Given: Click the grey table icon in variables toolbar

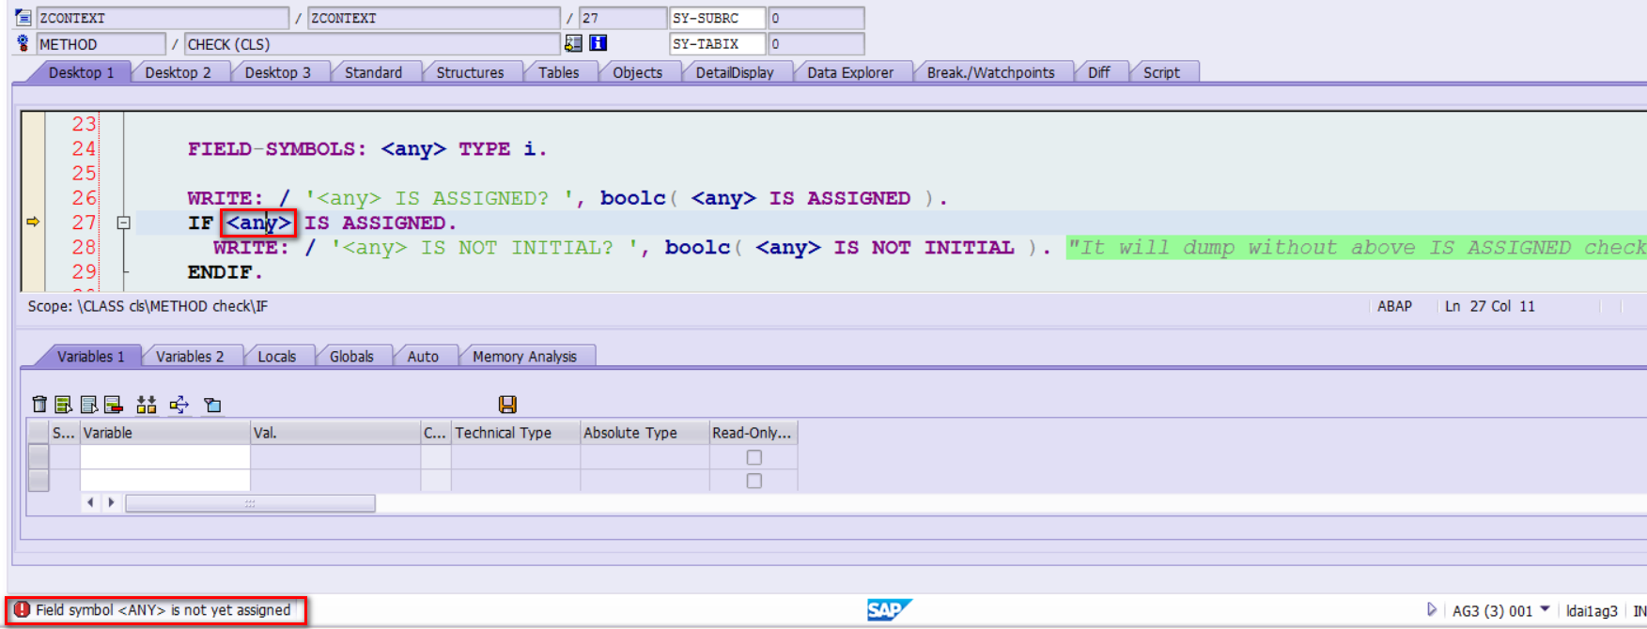Looking at the screenshot, I should coord(89,405).
